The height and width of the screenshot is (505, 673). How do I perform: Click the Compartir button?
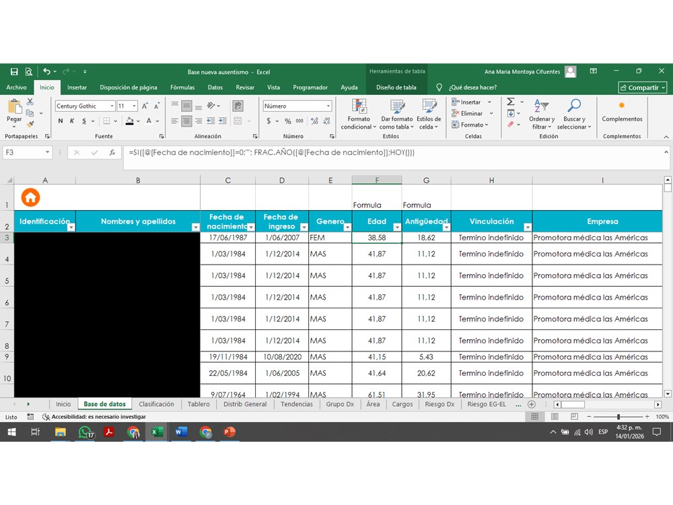coord(643,88)
